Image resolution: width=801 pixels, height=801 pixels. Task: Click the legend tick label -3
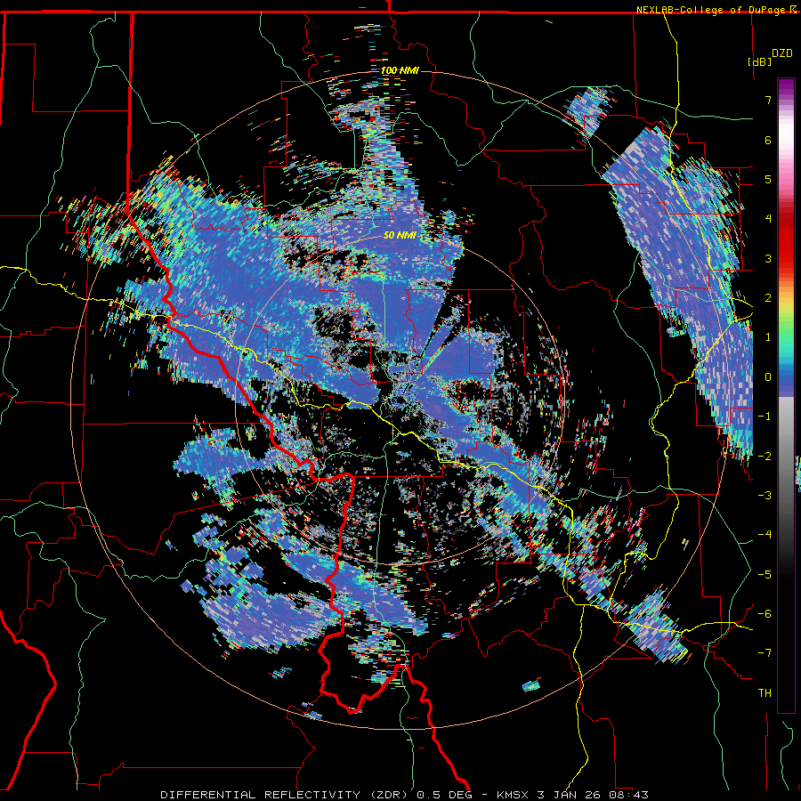point(765,496)
